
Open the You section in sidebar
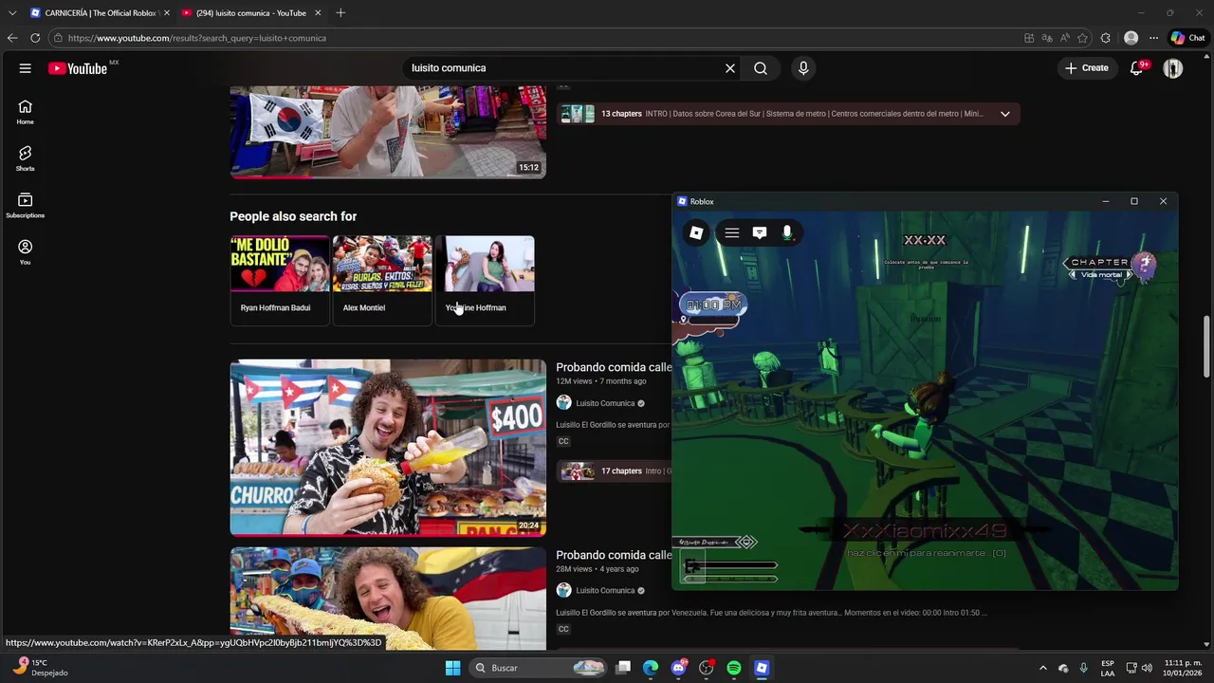tap(26, 251)
